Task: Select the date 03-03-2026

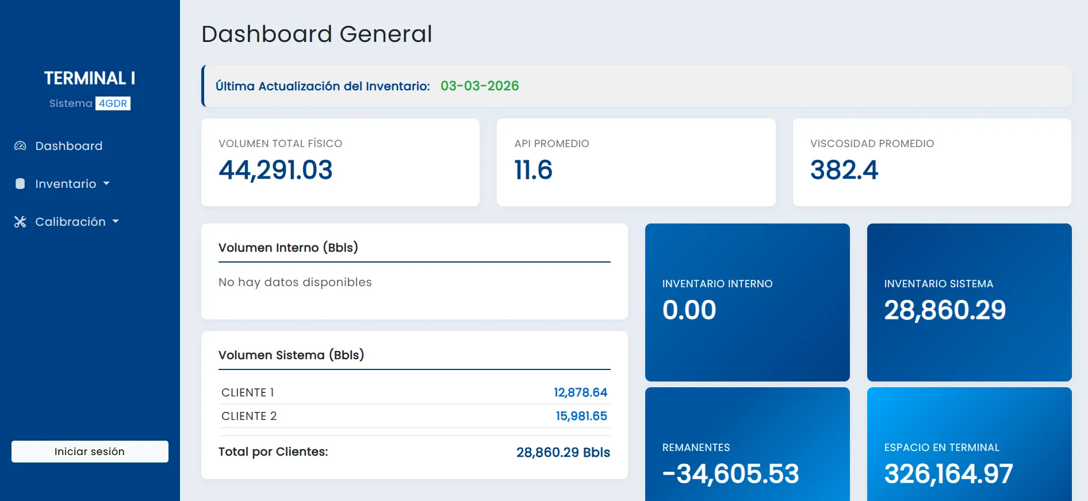Action: coord(480,86)
